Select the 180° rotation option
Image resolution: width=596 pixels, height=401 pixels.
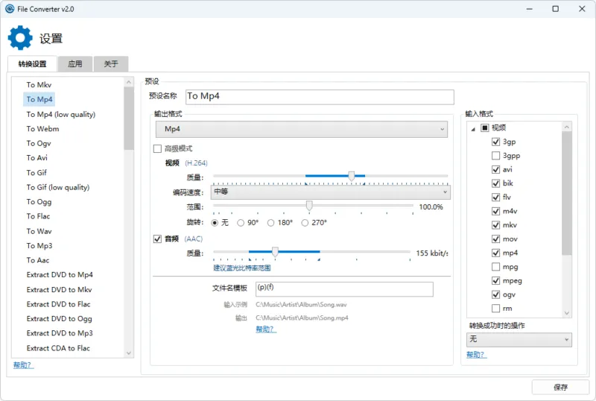[x=270, y=223]
